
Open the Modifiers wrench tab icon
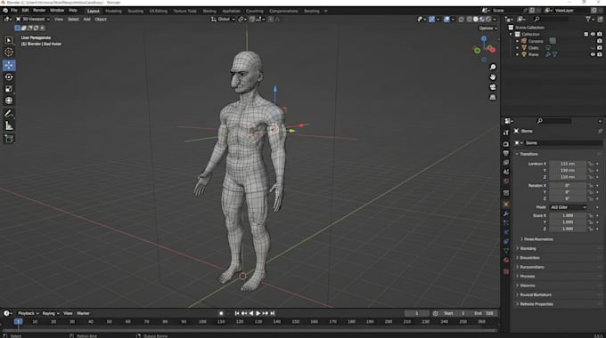coord(506,213)
